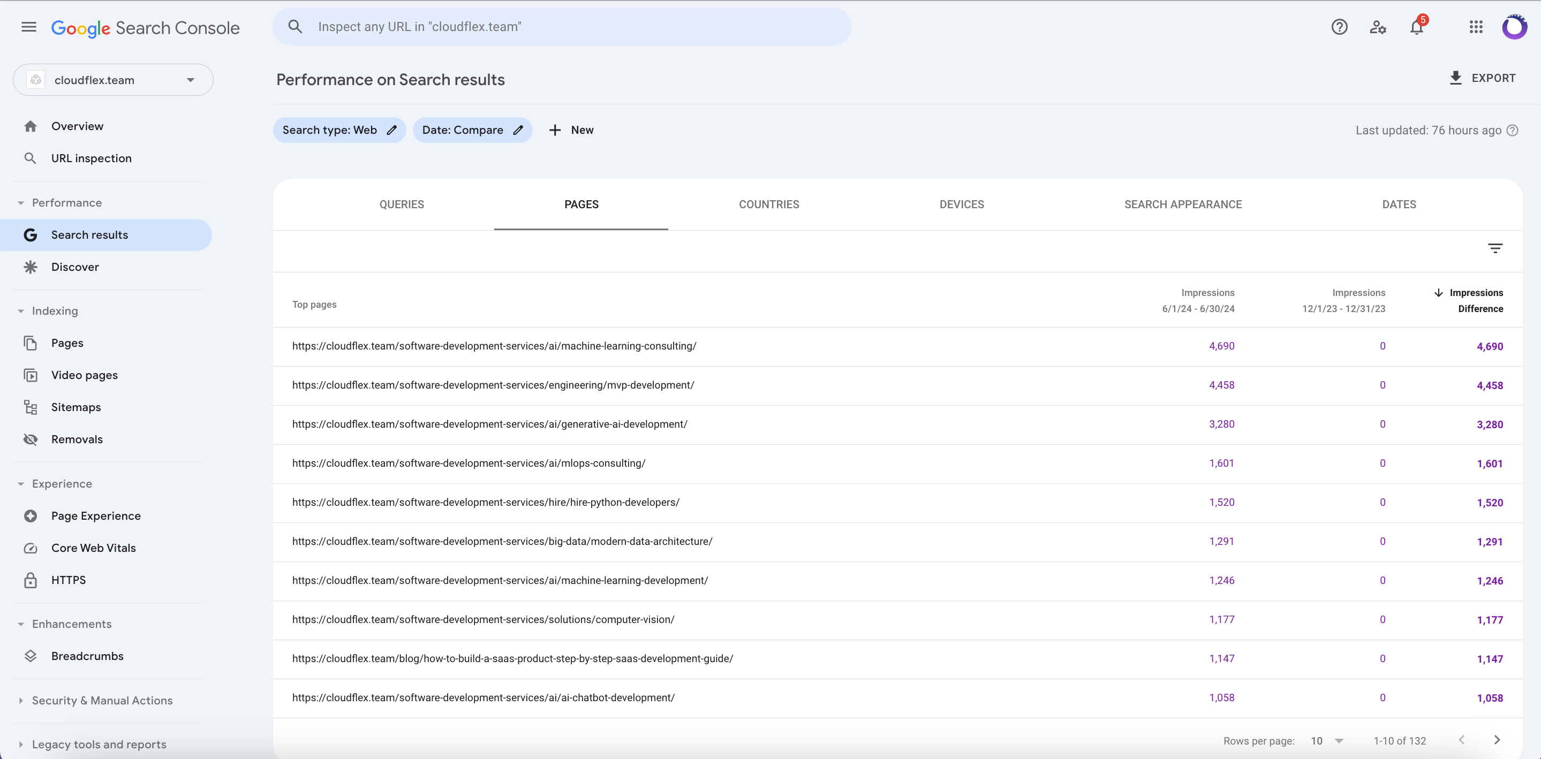Open the hire-python-developers page row
The width and height of the screenshot is (1541, 759).
pyautogui.click(x=897, y=503)
